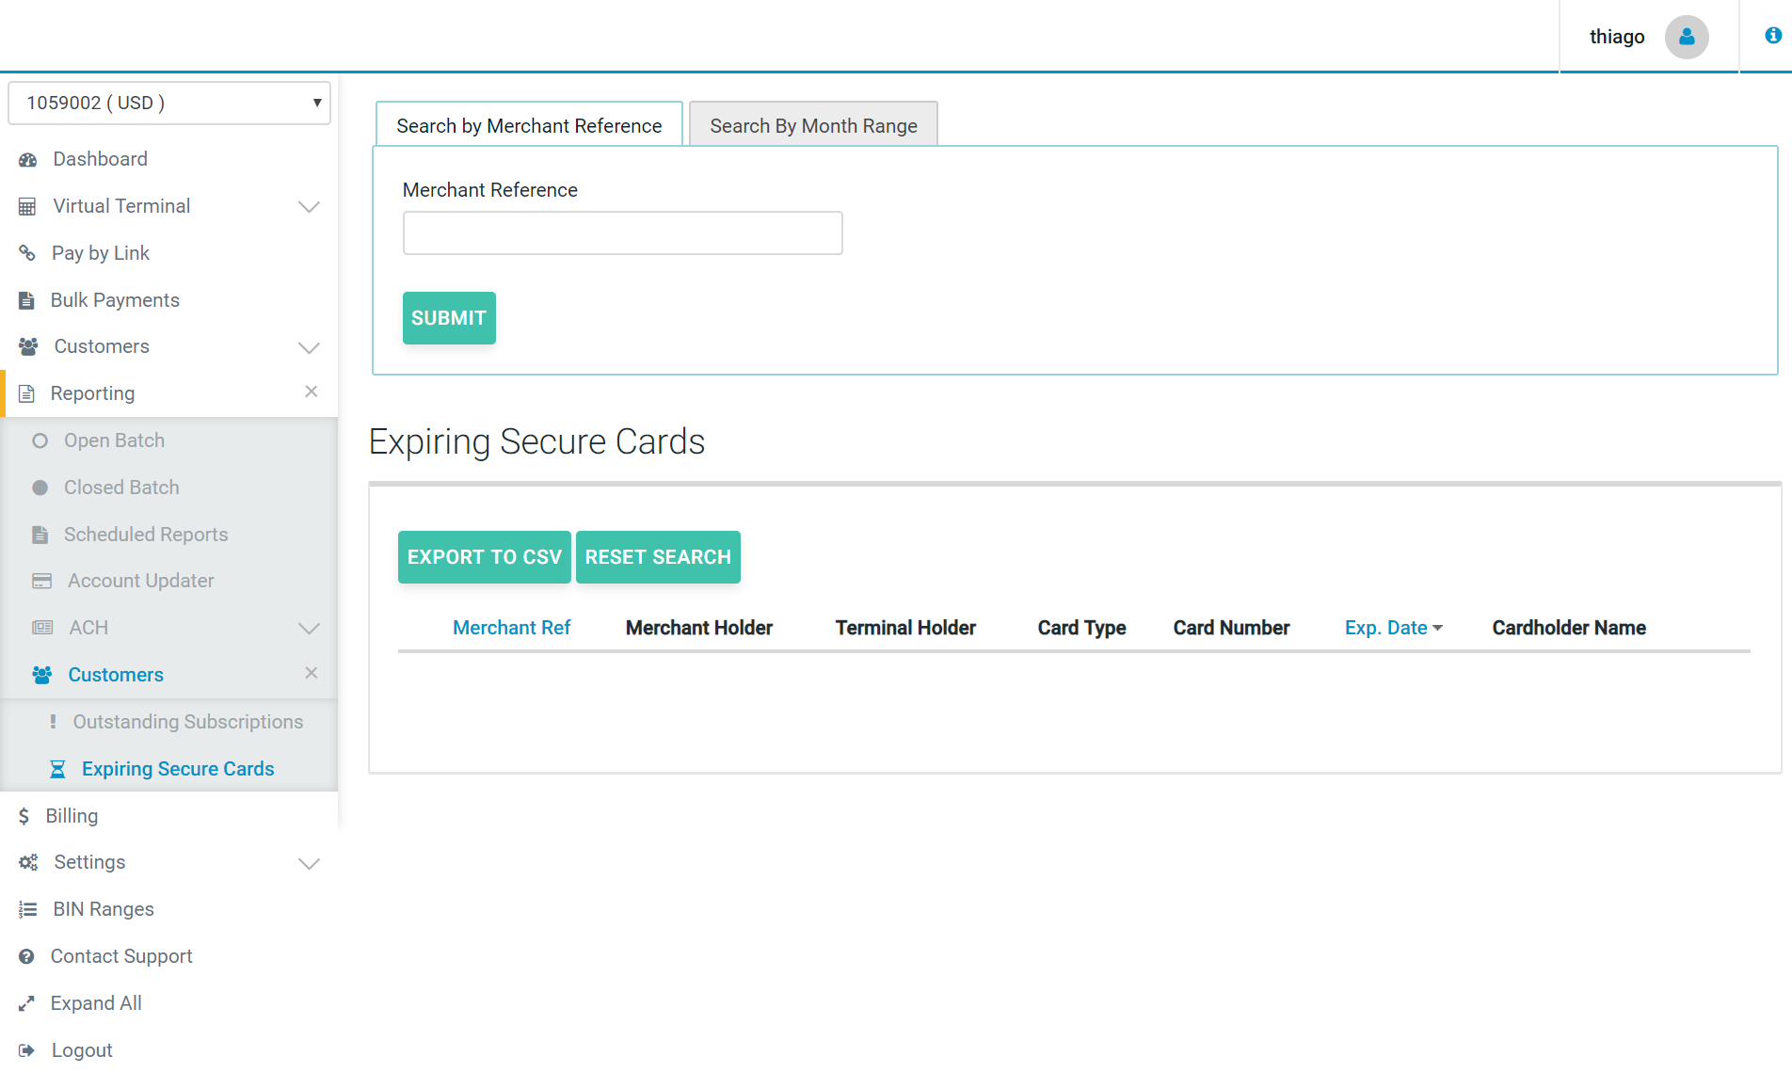The height and width of the screenshot is (1072, 1792).
Task: Expand the ACH submenu chevron
Action: (309, 629)
